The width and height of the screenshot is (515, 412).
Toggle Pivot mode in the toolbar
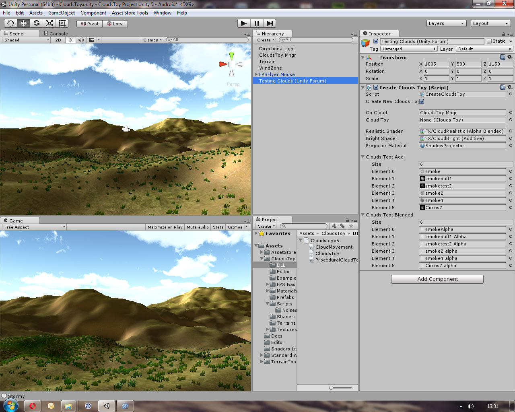pos(89,23)
